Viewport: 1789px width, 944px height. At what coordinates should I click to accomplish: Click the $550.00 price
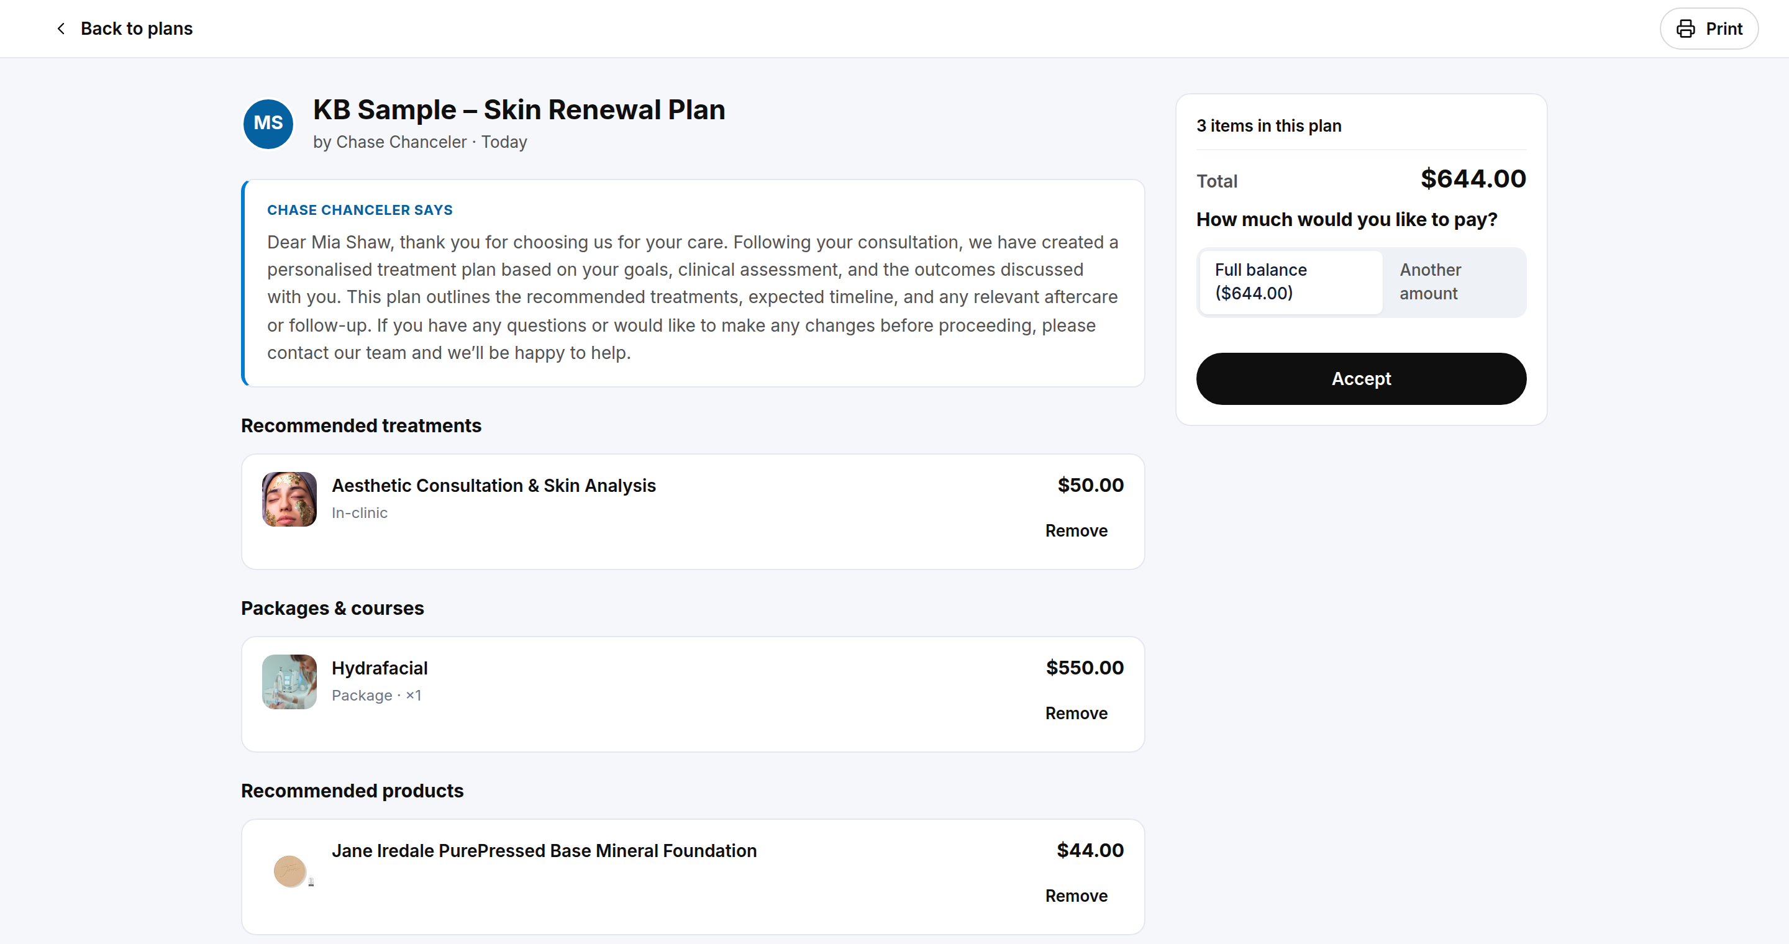pos(1085,668)
